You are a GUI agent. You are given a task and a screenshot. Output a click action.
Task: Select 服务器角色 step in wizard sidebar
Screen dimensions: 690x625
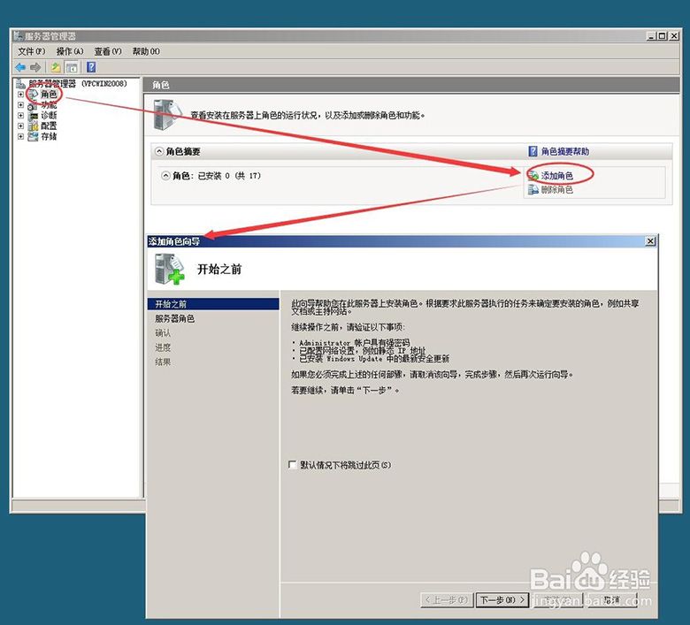175,318
